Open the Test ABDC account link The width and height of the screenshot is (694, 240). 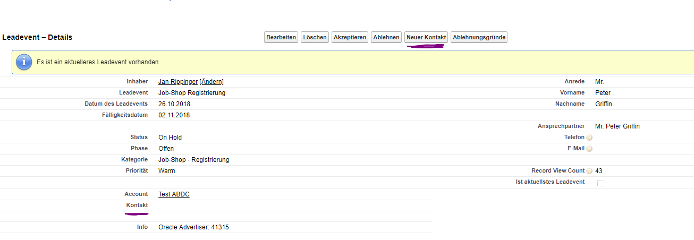[x=174, y=194]
